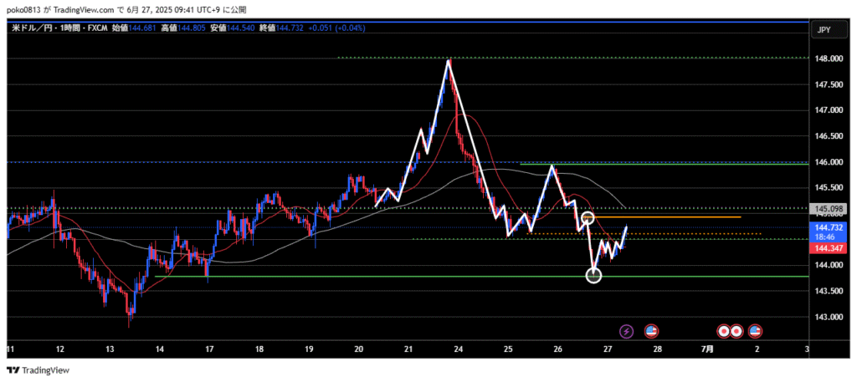This screenshot has width=857, height=382.
Task: Click the TradingView logo at bottom left
Action: tap(38, 370)
